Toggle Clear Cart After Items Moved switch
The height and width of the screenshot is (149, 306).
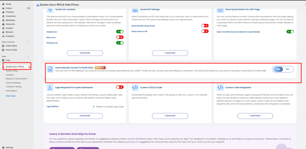tap(290, 32)
